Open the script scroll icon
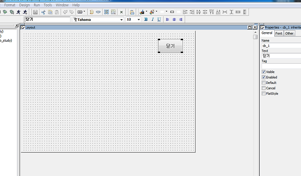This screenshot has height=176, width=301. coord(92,12)
